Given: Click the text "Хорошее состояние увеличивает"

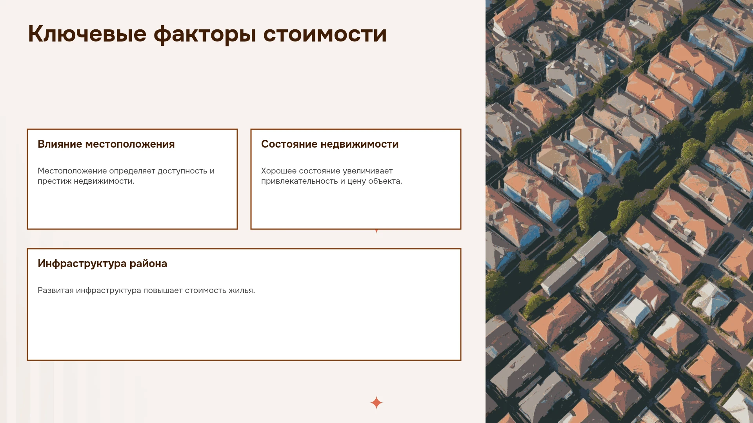Looking at the screenshot, I should coord(327,171).
